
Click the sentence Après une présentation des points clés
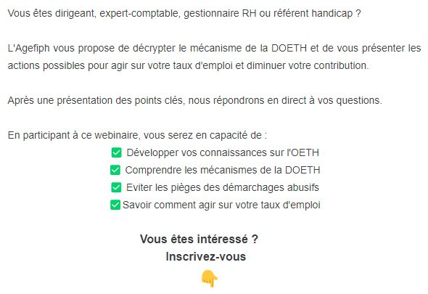pyautogui.click(x=195, y=101)
